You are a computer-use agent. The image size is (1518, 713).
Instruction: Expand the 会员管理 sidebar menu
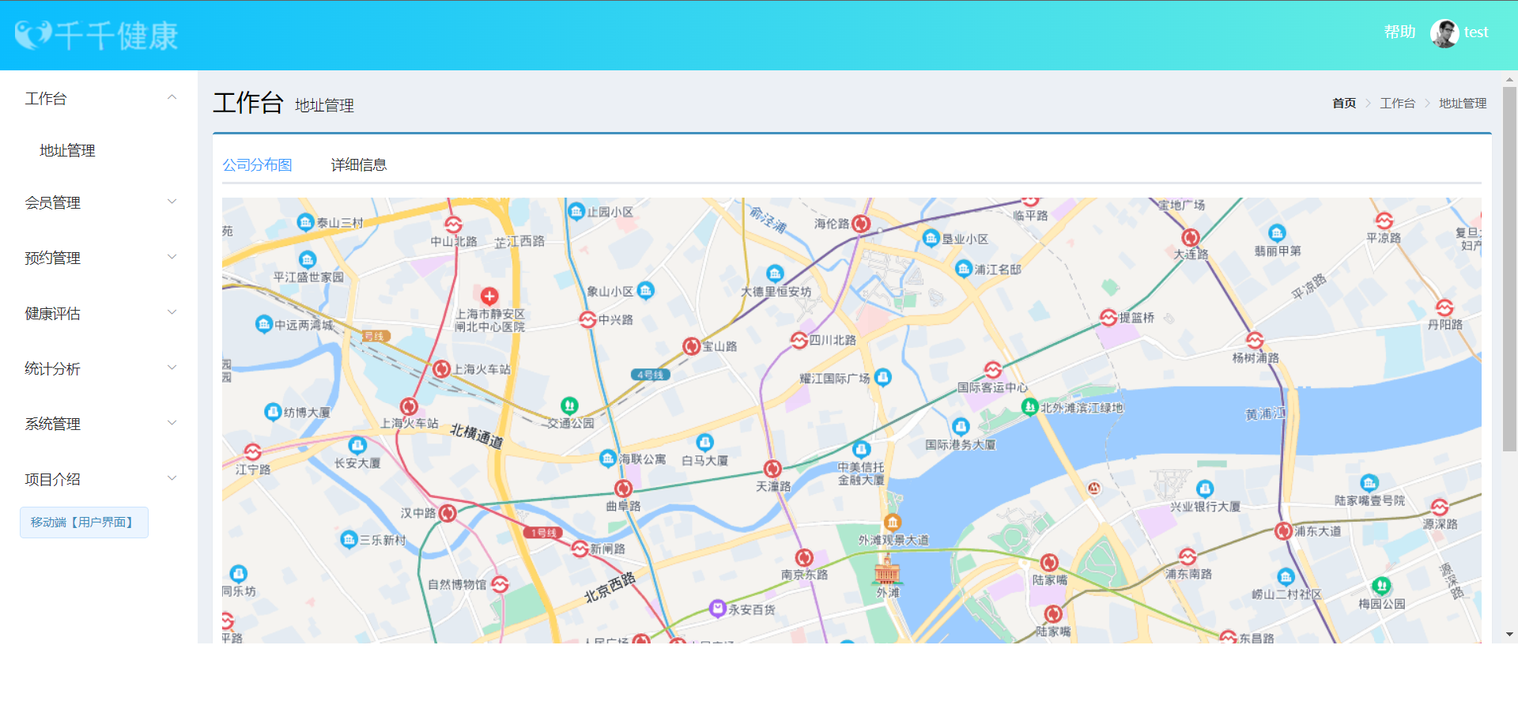[99, 202]
